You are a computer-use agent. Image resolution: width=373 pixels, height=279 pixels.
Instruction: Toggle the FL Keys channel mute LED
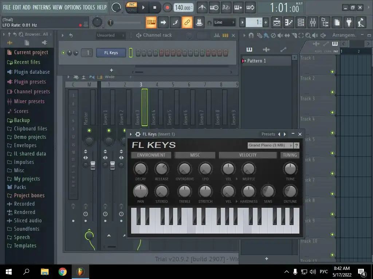63,53
